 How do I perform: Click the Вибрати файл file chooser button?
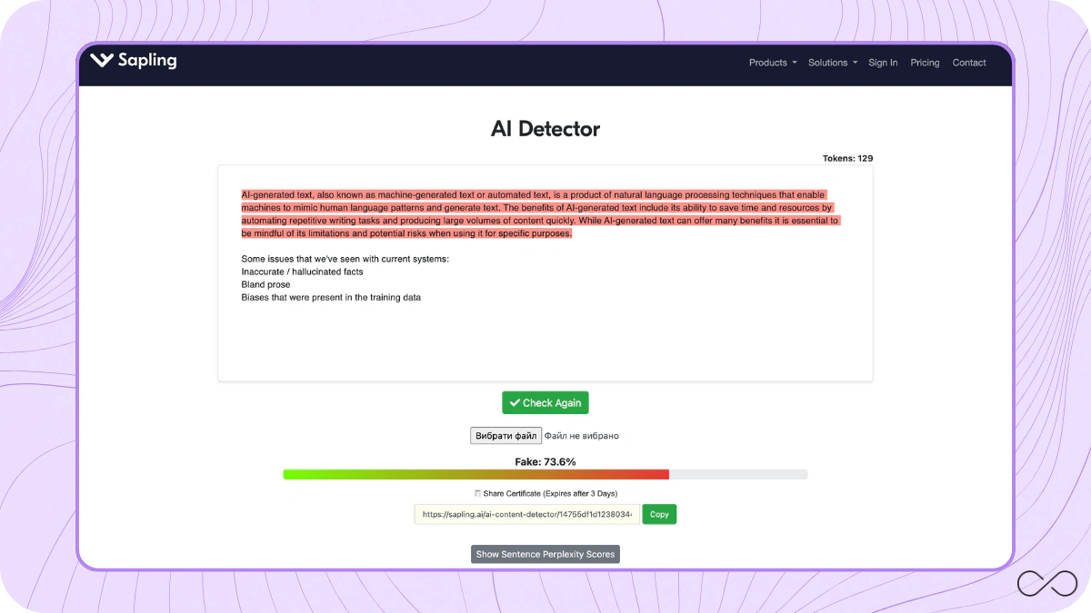(505, 436)
